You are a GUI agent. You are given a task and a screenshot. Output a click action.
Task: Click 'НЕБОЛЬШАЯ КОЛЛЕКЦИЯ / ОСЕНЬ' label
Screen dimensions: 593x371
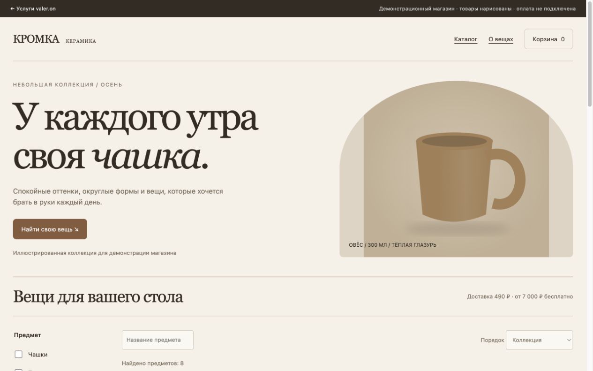pyautogui.click(x=68, y=85)
